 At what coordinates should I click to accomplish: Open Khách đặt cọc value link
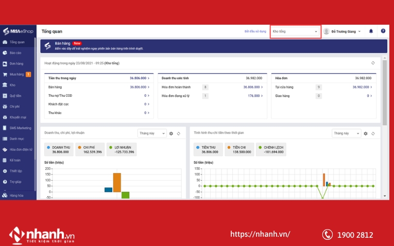coord(147,104)
